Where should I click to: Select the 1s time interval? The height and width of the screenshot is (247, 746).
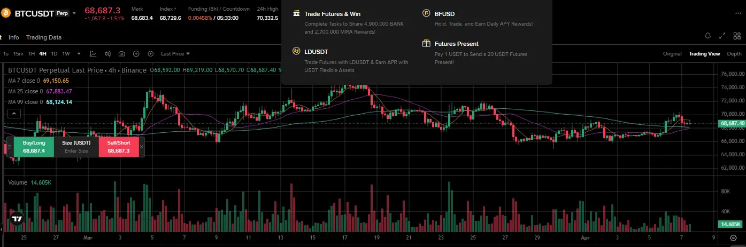pos(6,54)
